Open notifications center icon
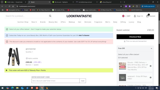The image size is (160, 90). tap(157, 88)
